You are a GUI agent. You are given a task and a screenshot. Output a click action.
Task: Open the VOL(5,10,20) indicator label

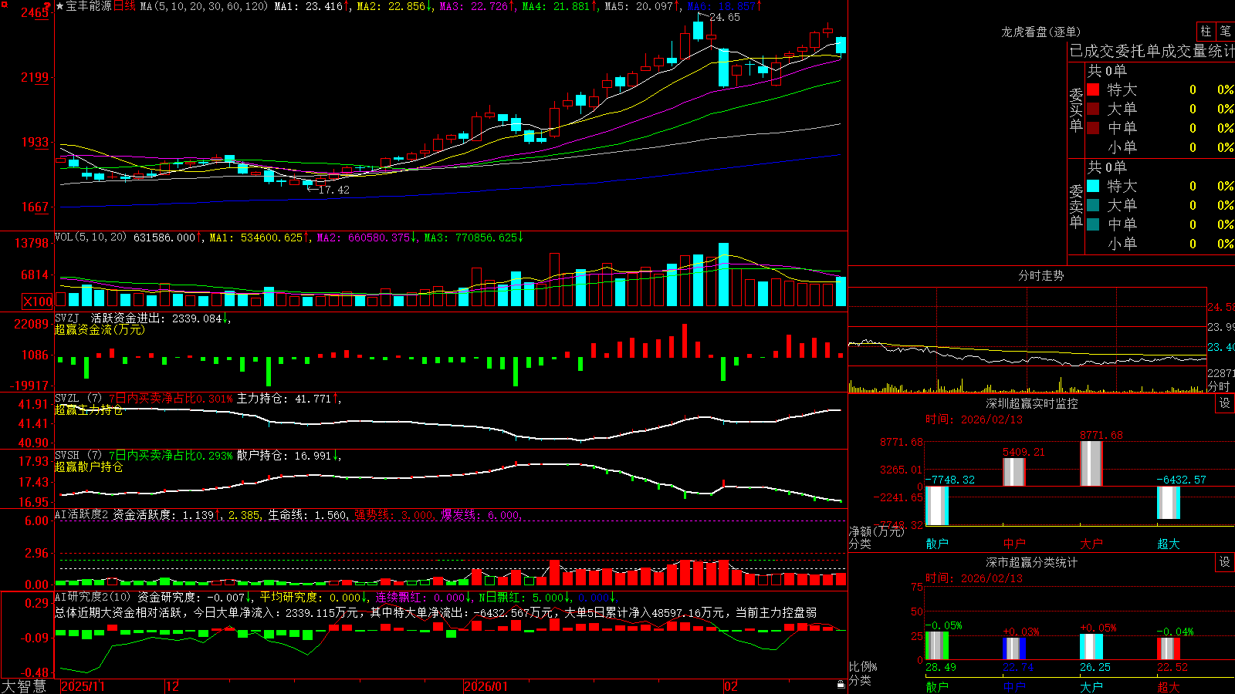point(91,238)
